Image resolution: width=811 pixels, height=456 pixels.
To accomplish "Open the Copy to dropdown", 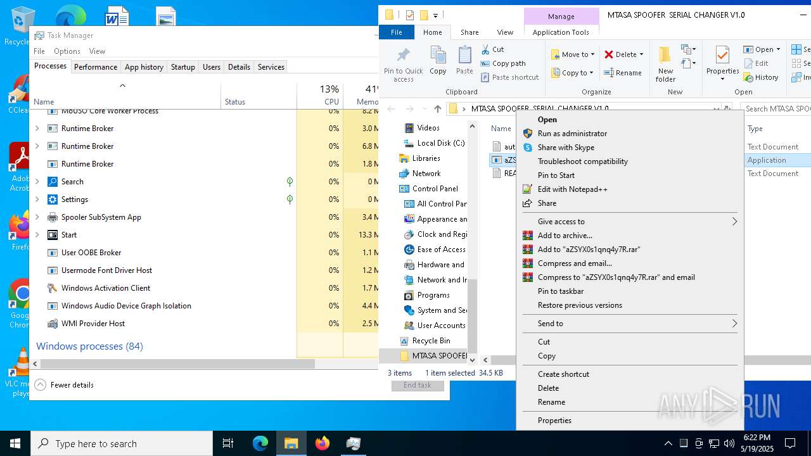I will (572, 73).
